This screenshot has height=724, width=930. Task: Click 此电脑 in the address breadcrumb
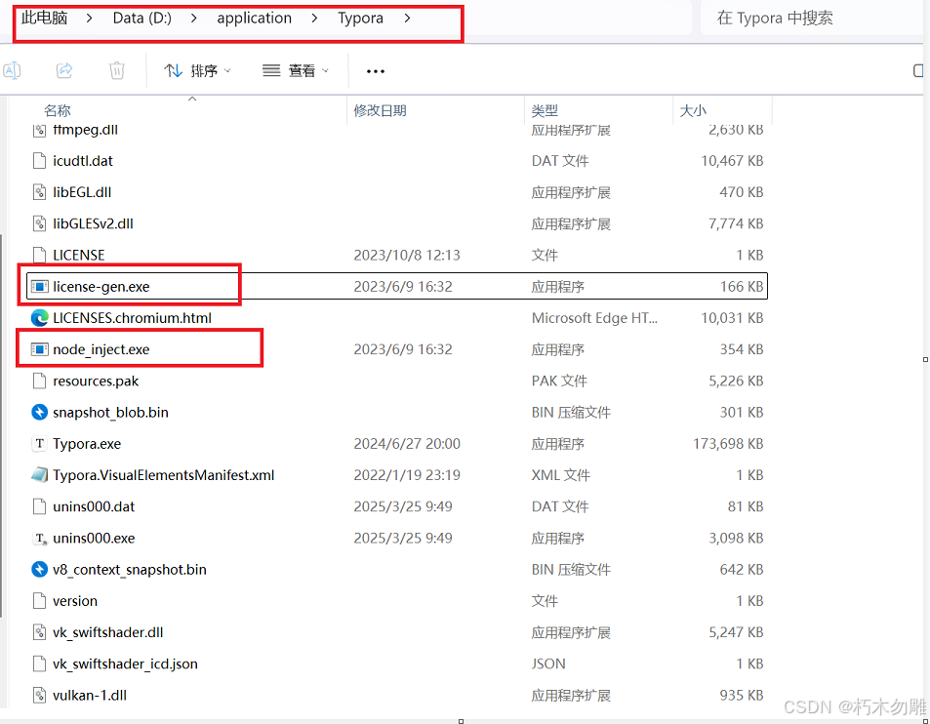point(45,18)
